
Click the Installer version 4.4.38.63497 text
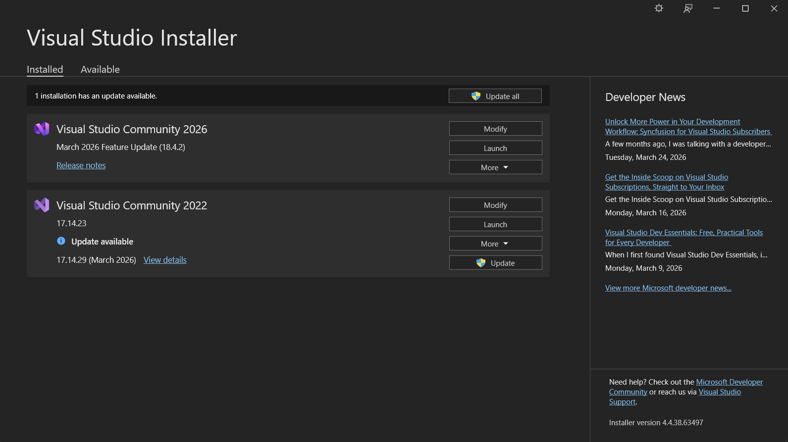point(656,423)
